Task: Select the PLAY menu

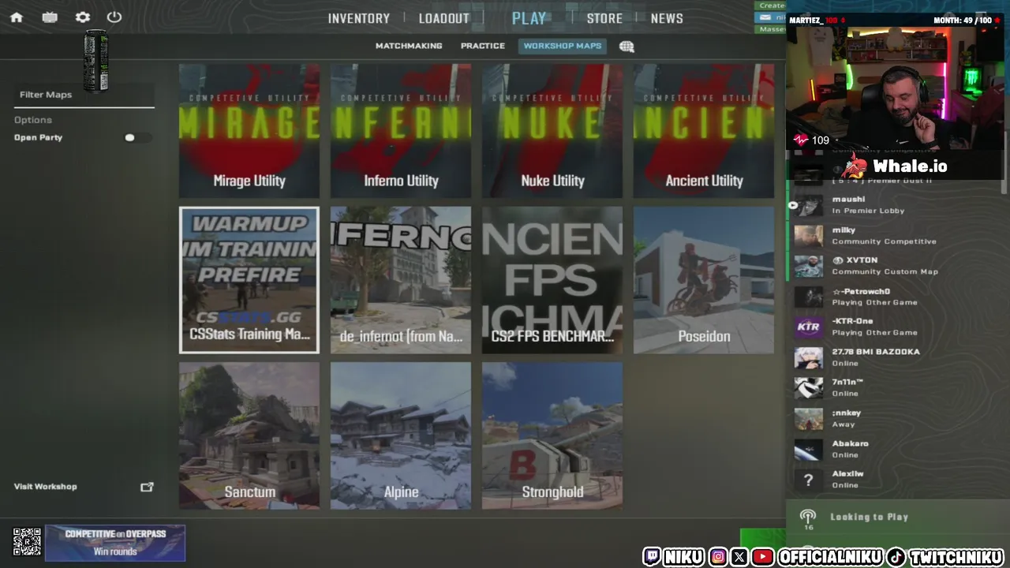Action: click(x=529, y=18)
